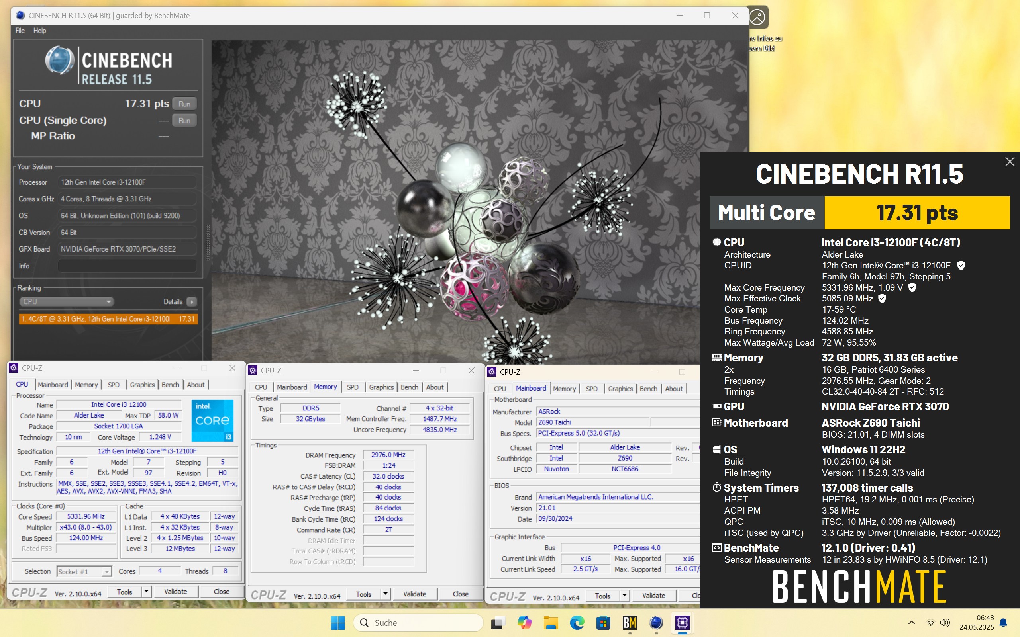This screenshot has width=1020, height=637.
Task: Click Close button in first CPU-Z window
Action: point(221,592)
